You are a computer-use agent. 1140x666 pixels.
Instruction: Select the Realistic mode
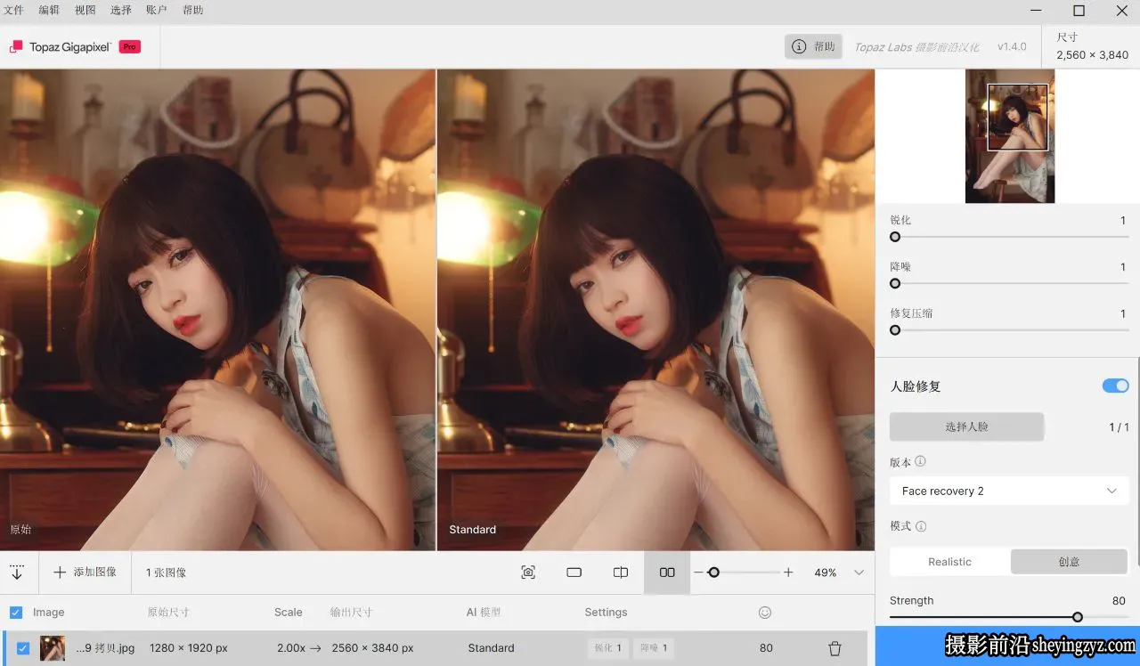coord(949,562)
